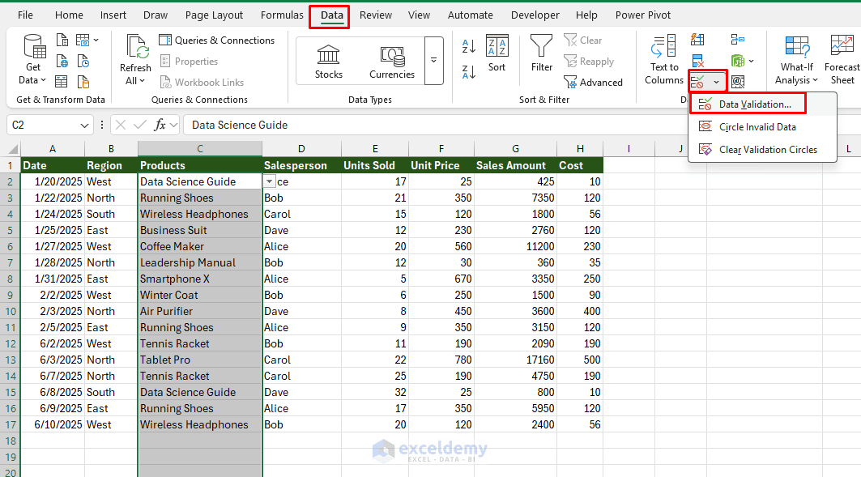Switch to the Developer tab
The width and height of the screenshot is (861, 477).
[535, 15]
